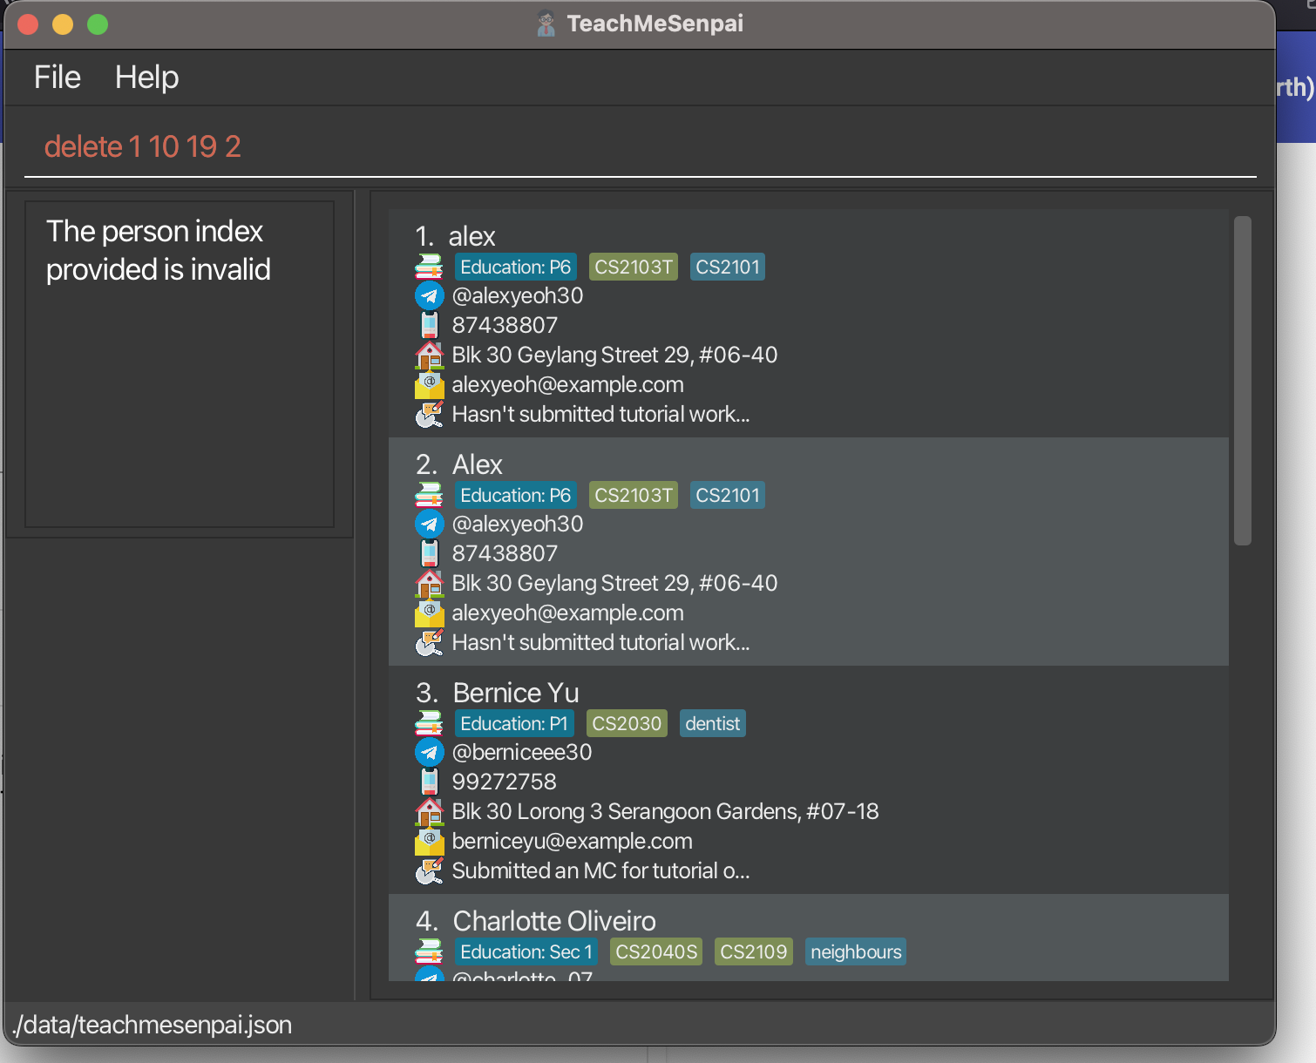Click the dentist tag for Bernice Yu

coord(713,723)
